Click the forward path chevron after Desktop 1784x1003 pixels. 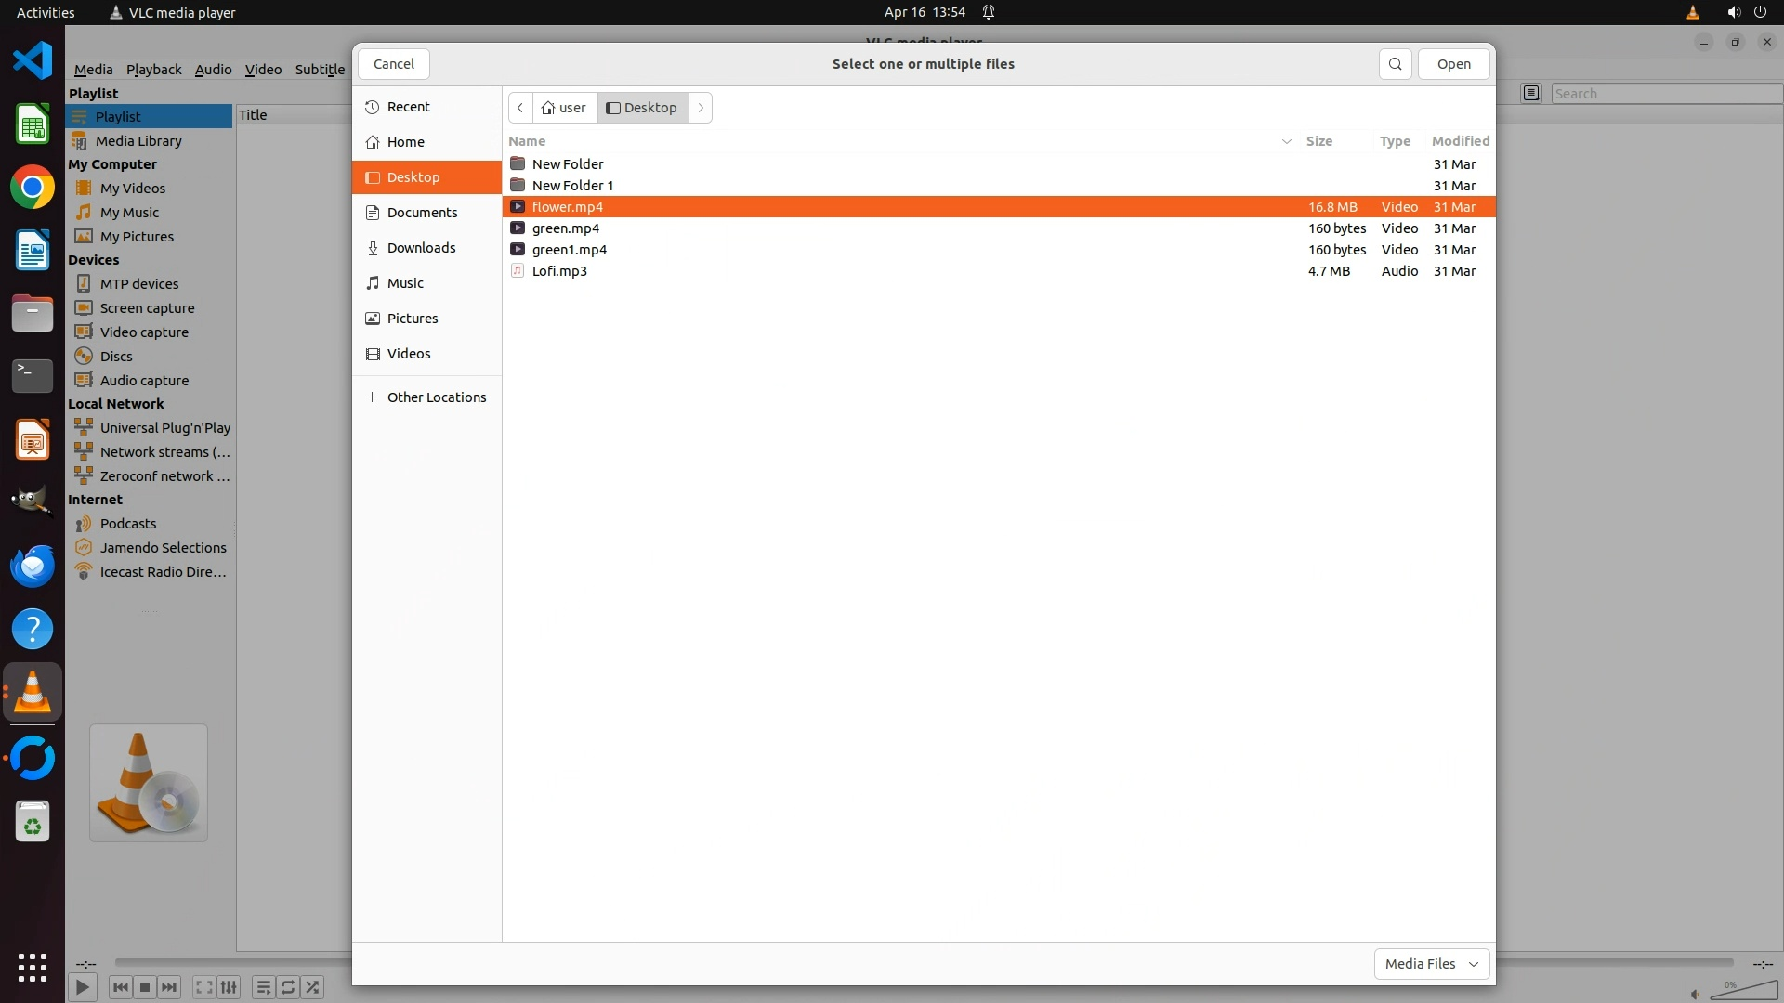tap(701, 108)
